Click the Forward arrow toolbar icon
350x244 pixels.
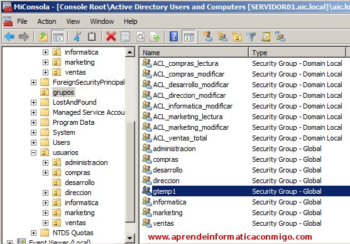[x=24, y=36]
